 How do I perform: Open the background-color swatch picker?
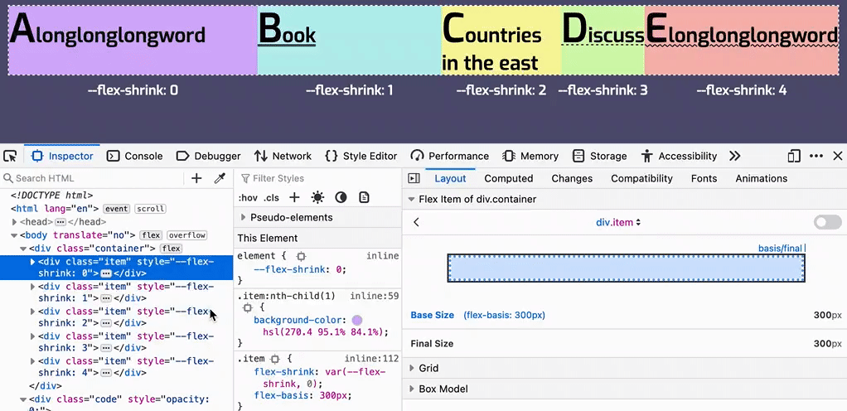click(x=356, y=320)
